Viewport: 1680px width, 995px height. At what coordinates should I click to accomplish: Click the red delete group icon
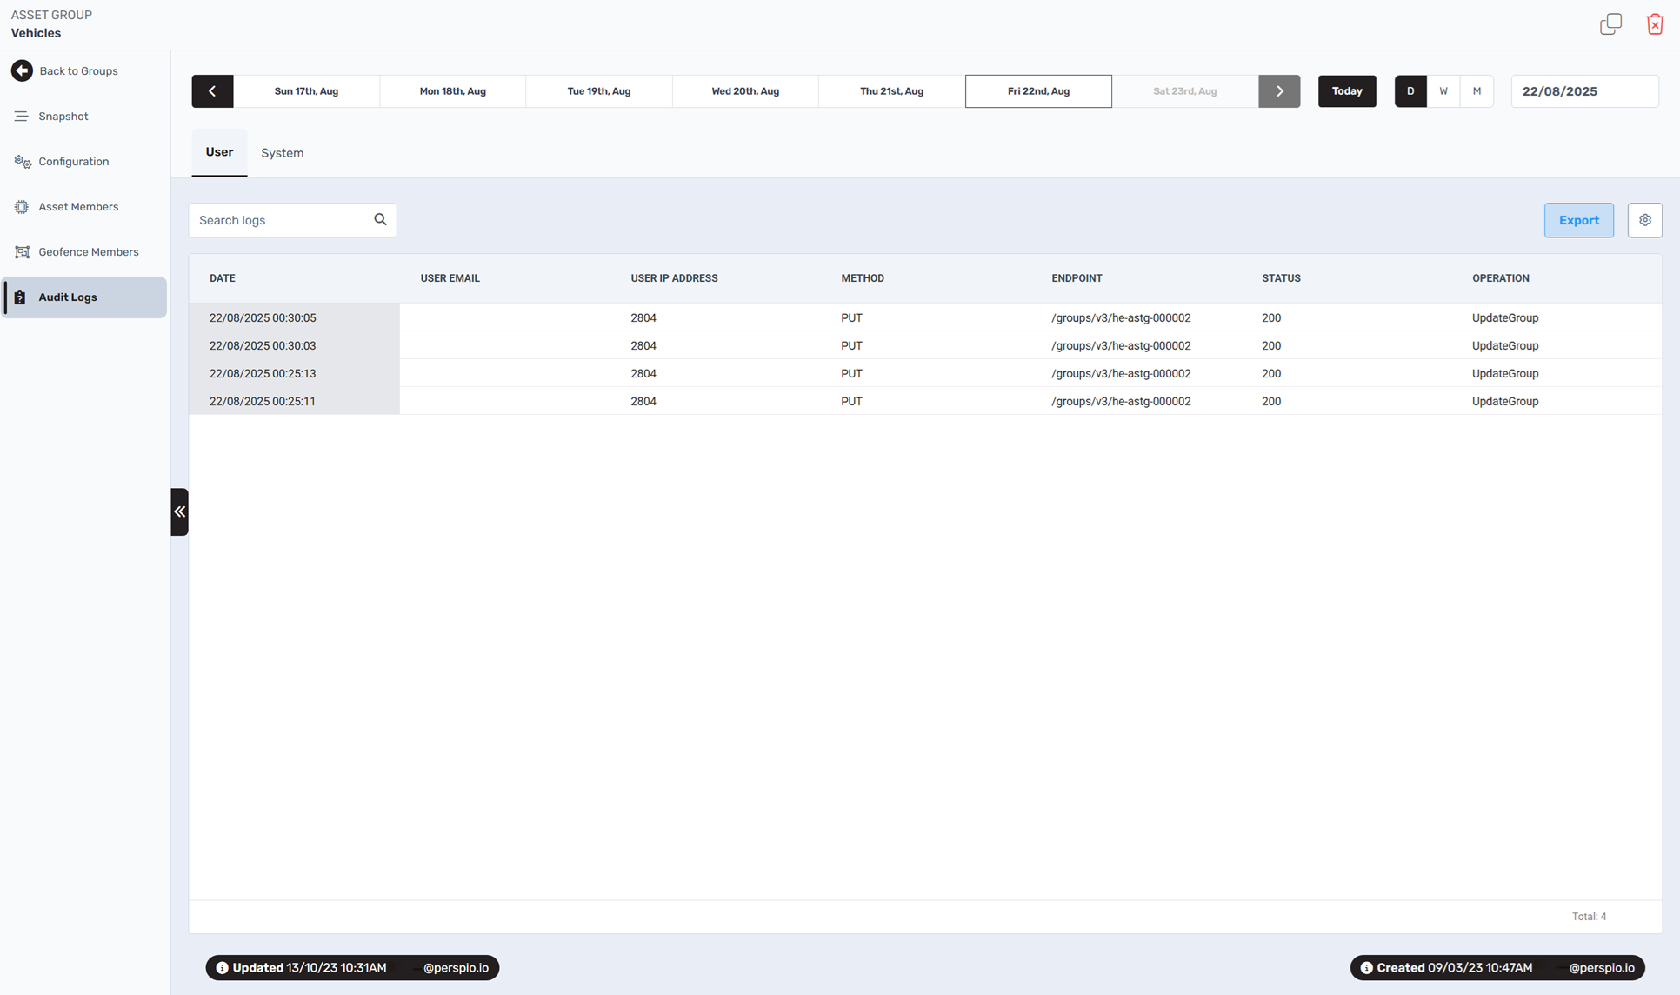[x=1655, y=24]
